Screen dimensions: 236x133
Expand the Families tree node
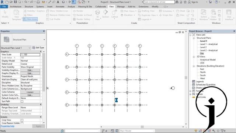tap(190, 91)
